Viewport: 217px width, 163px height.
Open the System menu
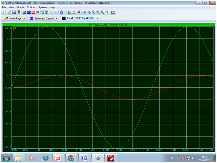[x=42, y=7]
